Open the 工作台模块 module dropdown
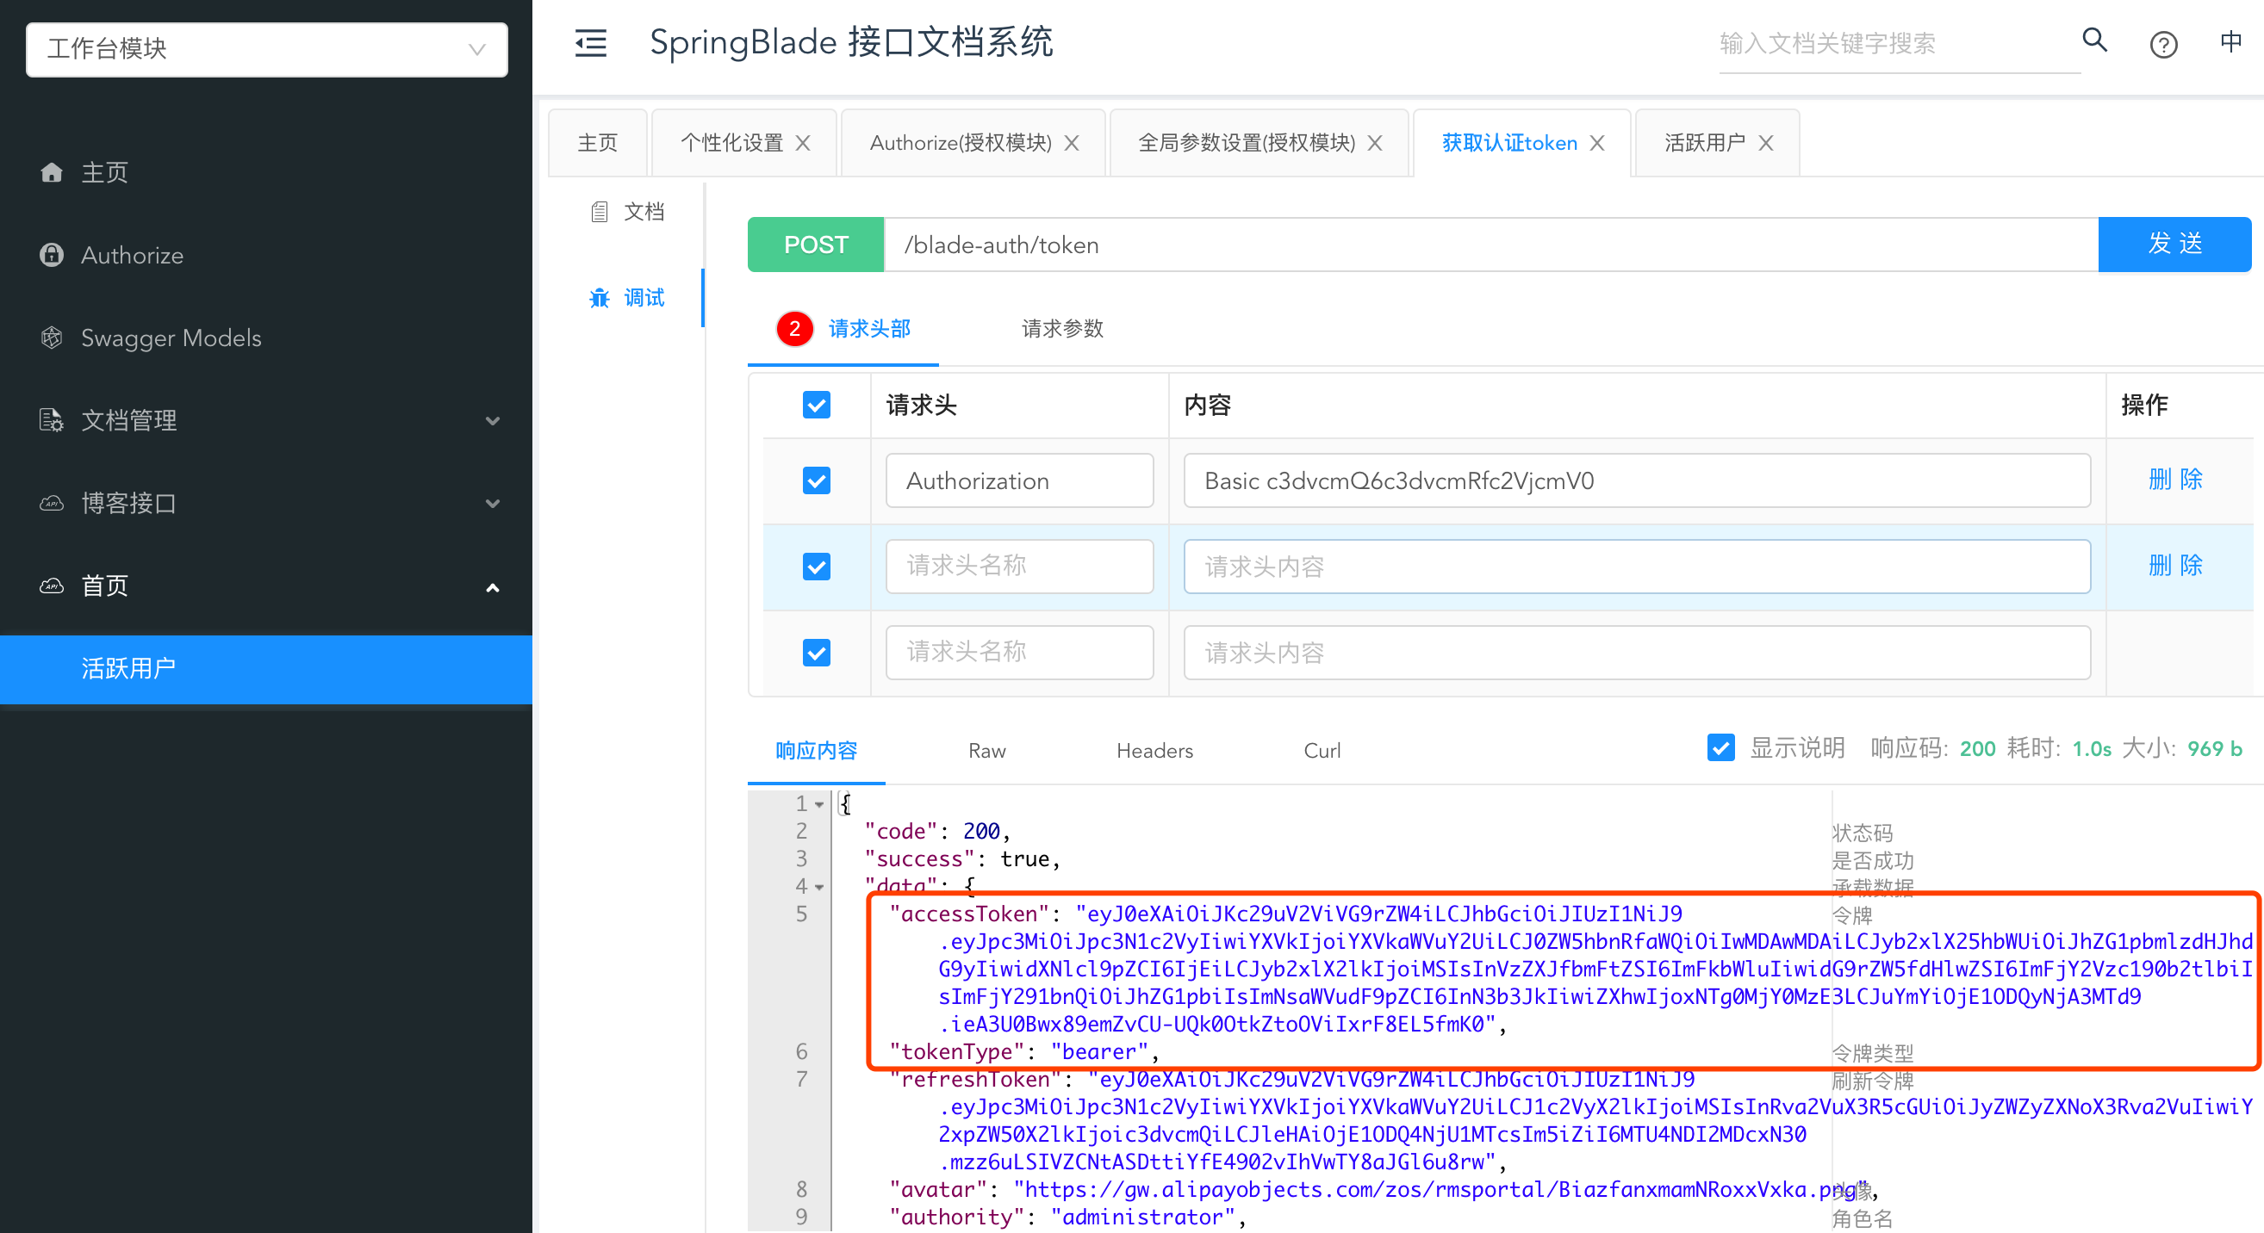This screenshot has height=1233, width=2264. 266,49
